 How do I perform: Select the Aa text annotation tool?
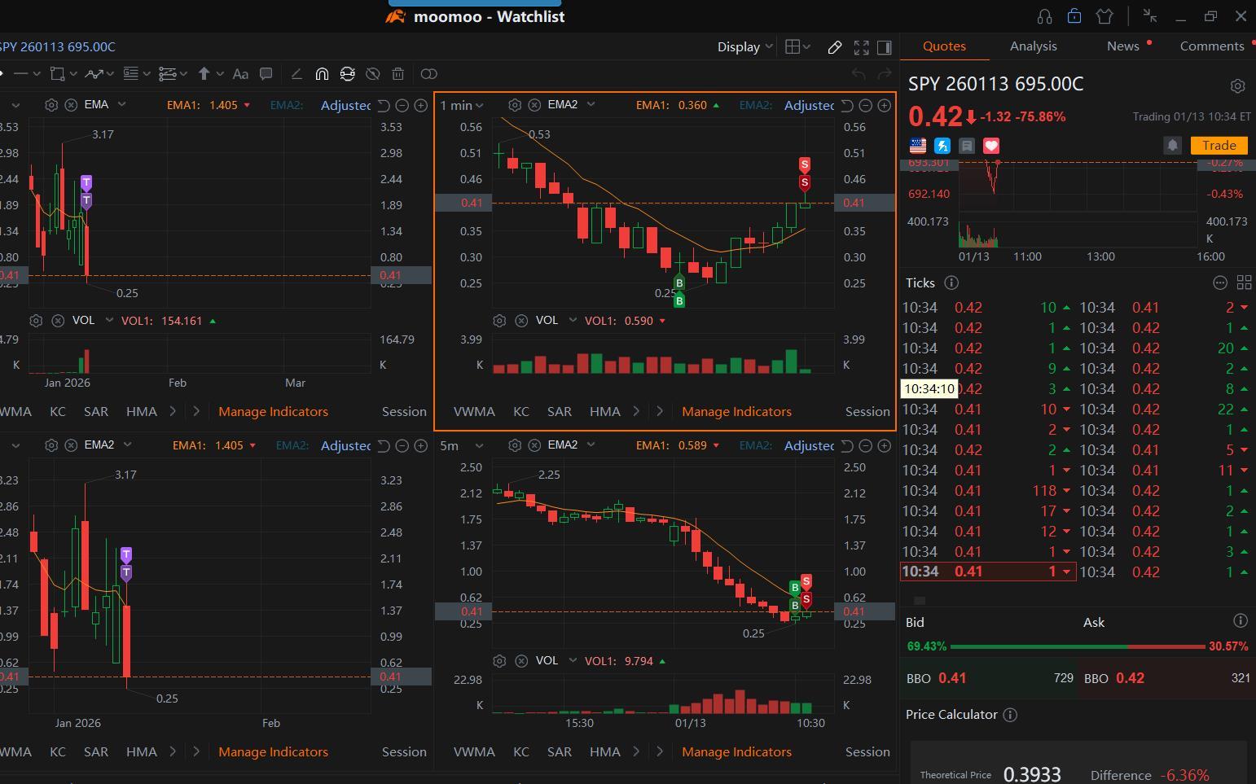tap(240, 74)
